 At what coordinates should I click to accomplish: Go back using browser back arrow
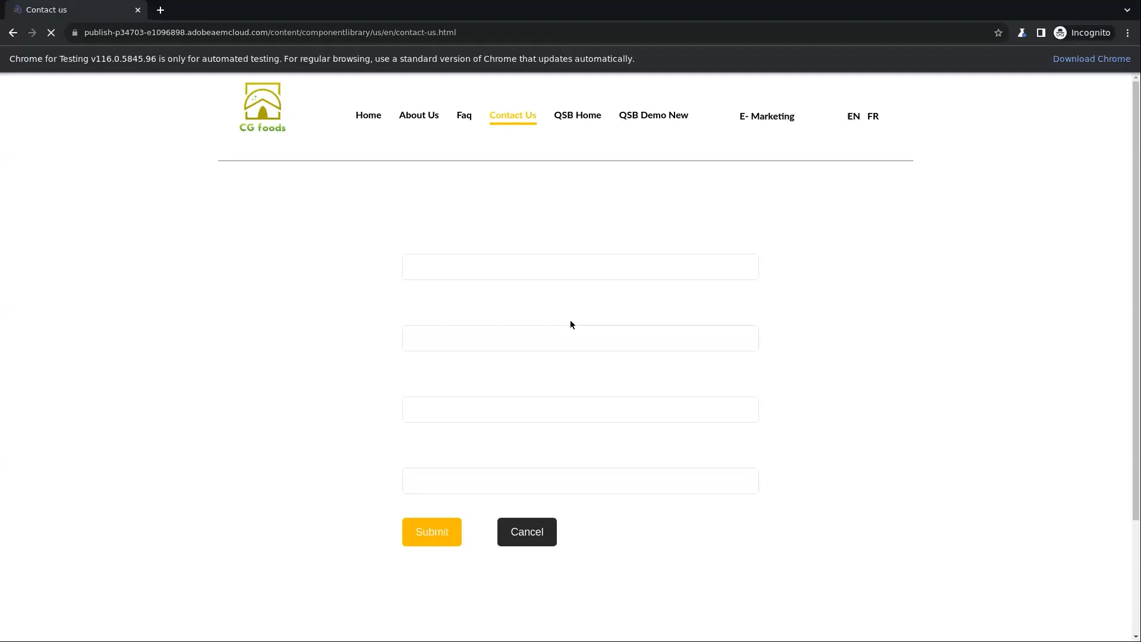point(13,33)
